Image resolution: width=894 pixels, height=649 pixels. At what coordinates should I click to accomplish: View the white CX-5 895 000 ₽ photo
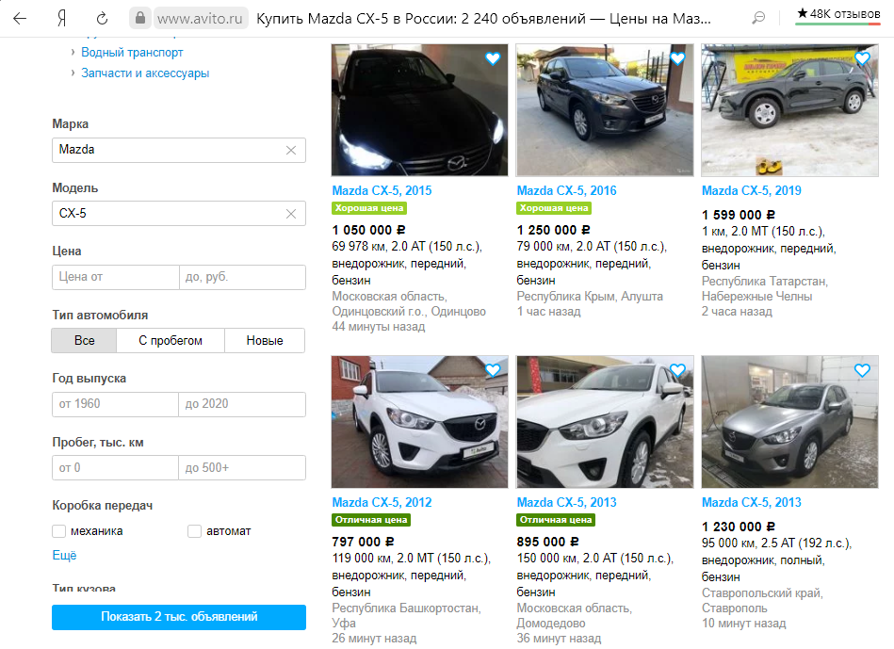pyautogui.click(x=605, y=422)
